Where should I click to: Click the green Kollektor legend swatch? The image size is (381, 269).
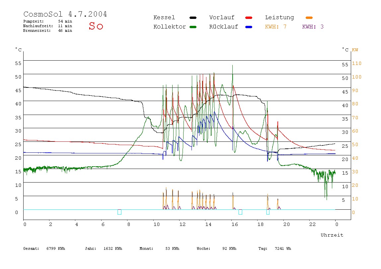point(193,27)
